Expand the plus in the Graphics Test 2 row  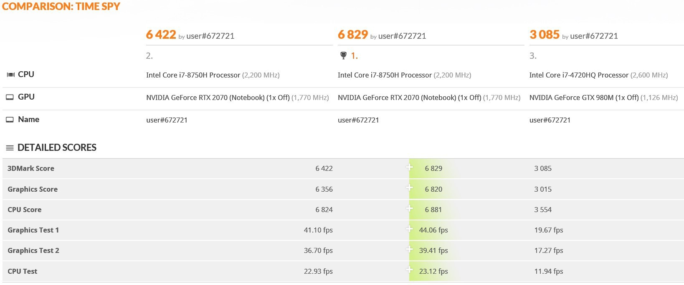pos(410,250)
